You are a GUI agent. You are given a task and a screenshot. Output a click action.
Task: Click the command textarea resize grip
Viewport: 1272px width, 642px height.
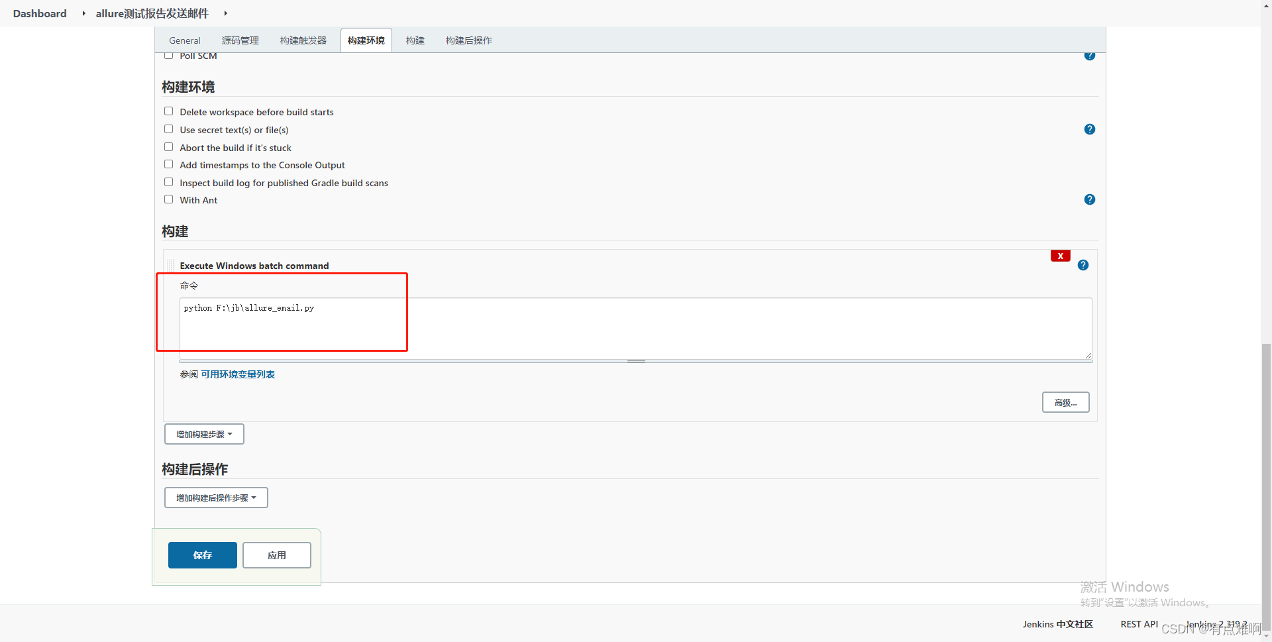click(1087, 355)
